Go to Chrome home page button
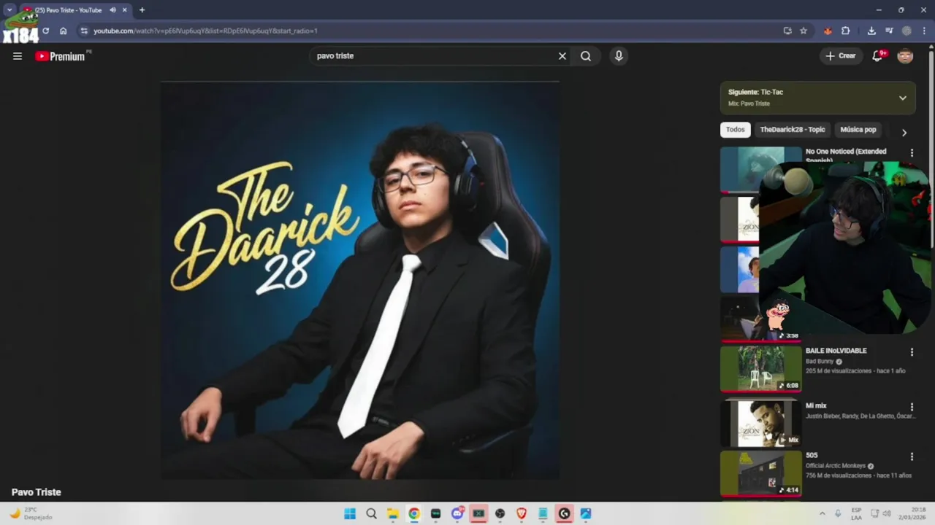935x525 pixels. click(64, 31)
